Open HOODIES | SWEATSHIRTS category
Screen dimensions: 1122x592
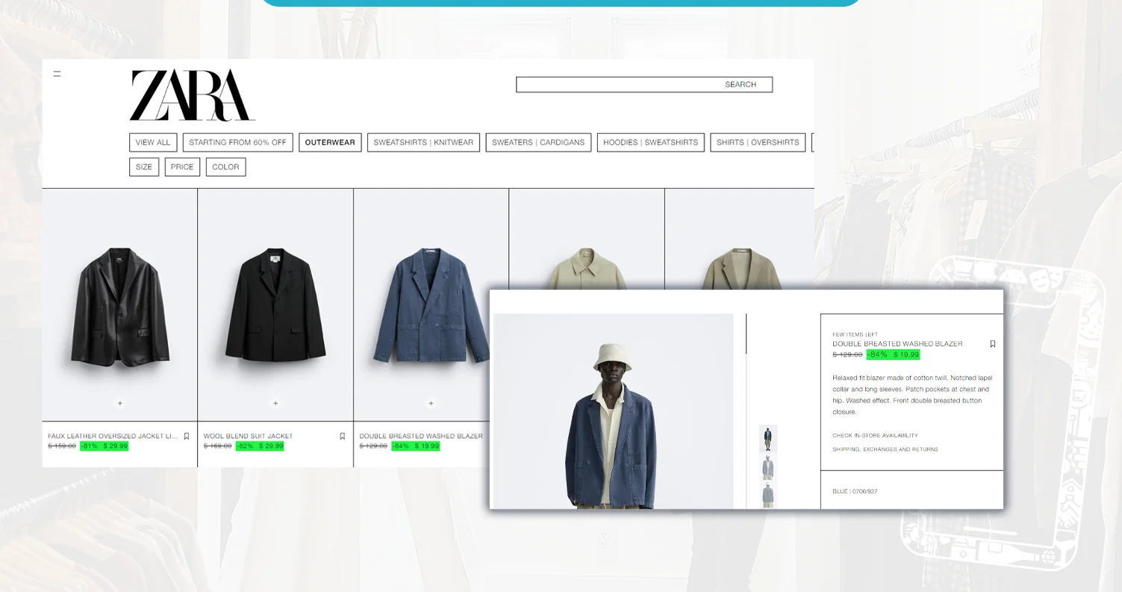pos(650,143)
